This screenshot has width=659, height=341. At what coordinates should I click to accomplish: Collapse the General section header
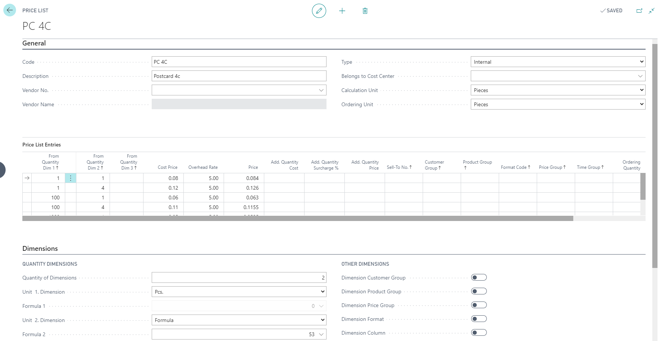pos(34,43)
